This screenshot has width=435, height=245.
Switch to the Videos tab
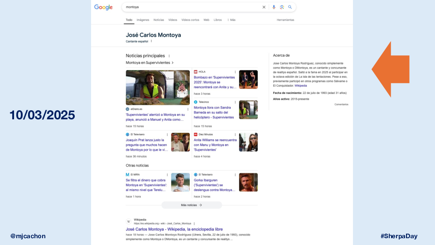coord(173,20)
